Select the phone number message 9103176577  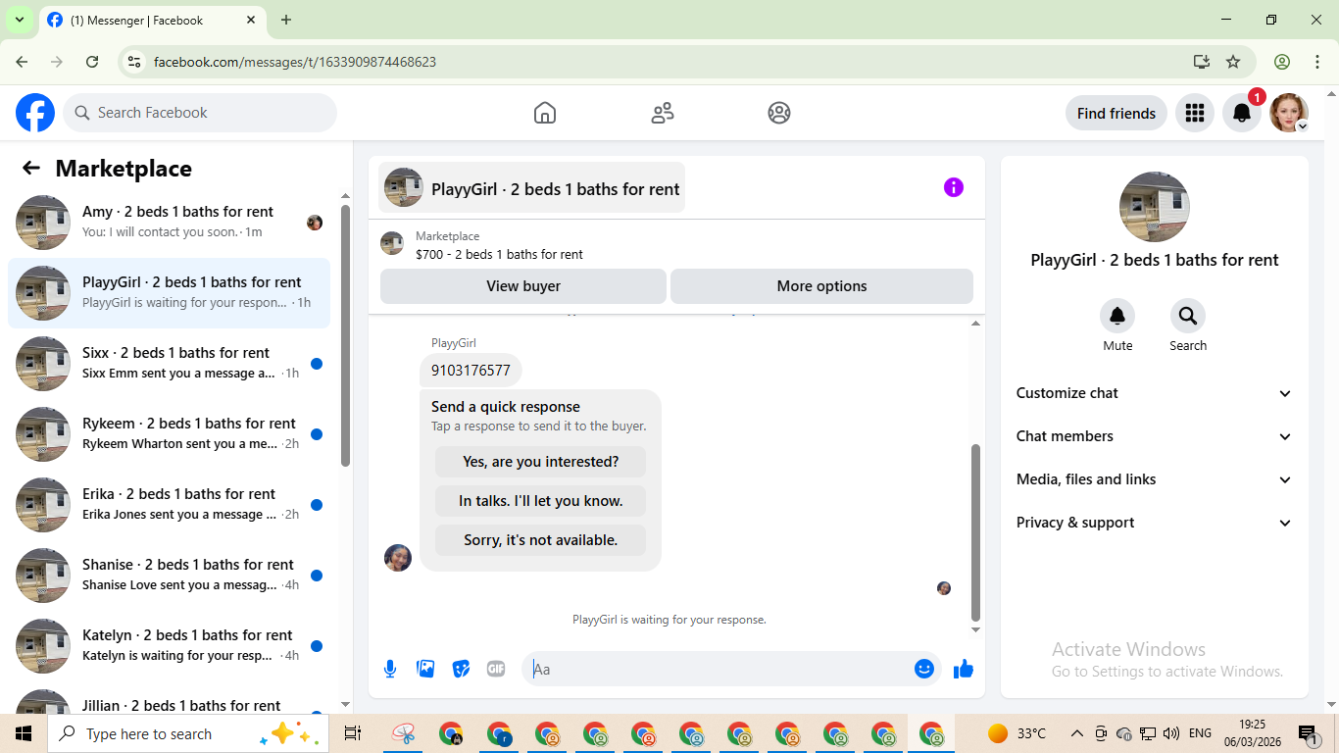coord(471,371)
